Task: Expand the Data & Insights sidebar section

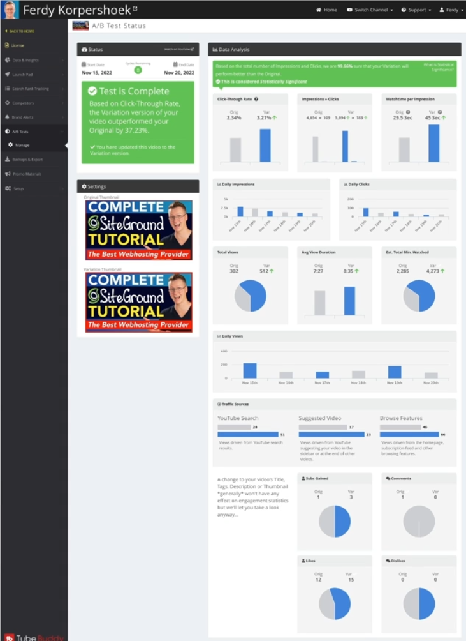Action: [x=33, y=60]
